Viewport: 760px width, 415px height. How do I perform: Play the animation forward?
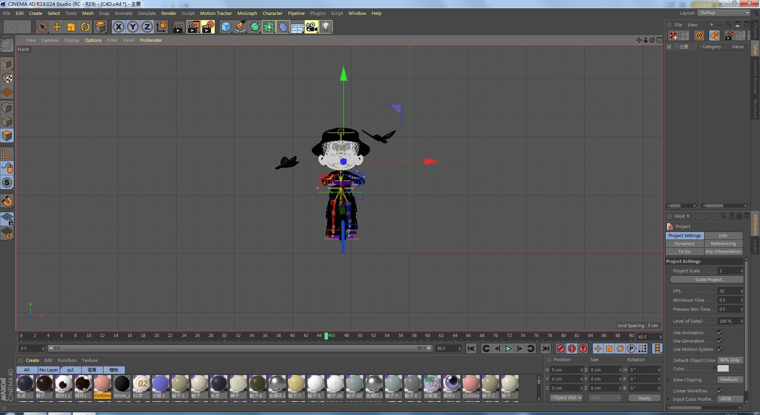point(508,348)
